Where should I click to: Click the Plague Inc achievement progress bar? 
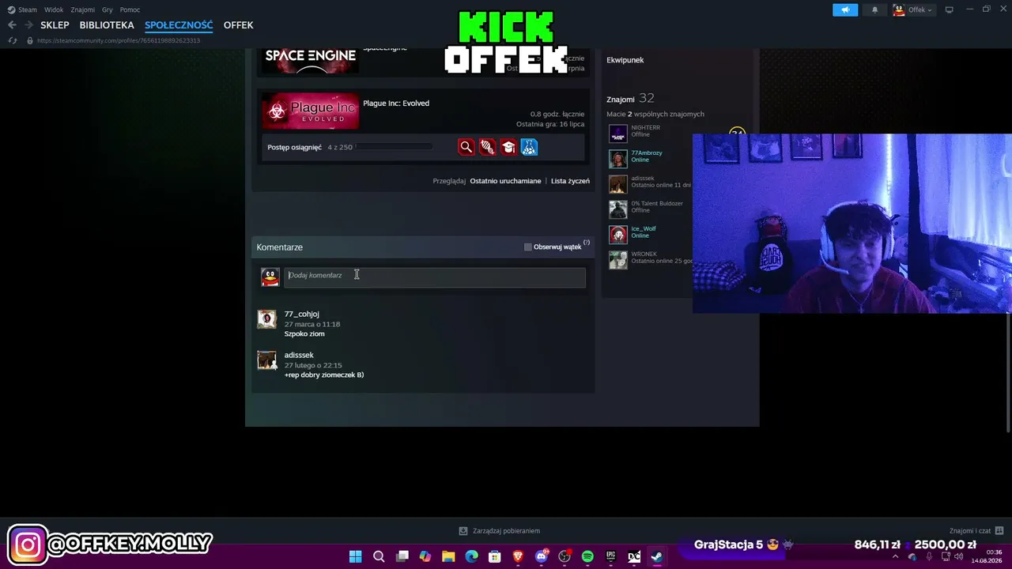(x=395, y=147)
